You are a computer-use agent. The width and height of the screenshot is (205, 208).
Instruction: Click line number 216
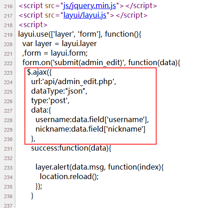click(8, 6)
